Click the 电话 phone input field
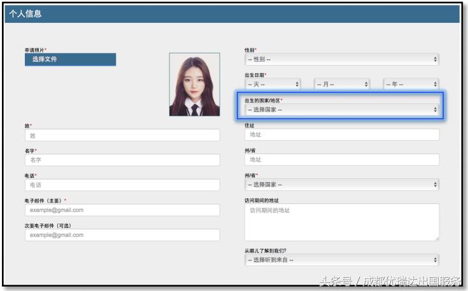Viewport: 468px width, 291px height. [x=122, y=185]
